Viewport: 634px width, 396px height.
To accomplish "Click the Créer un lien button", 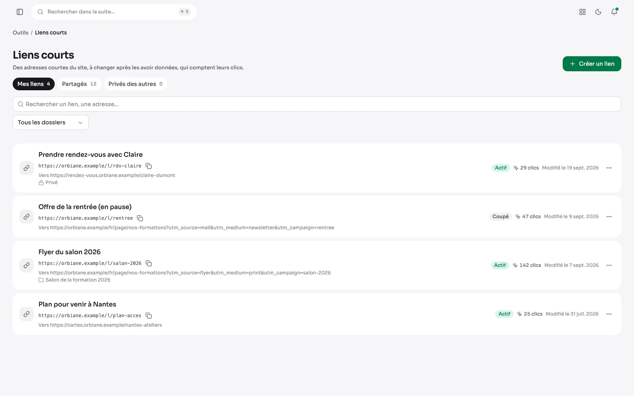I will coord(592,64).
